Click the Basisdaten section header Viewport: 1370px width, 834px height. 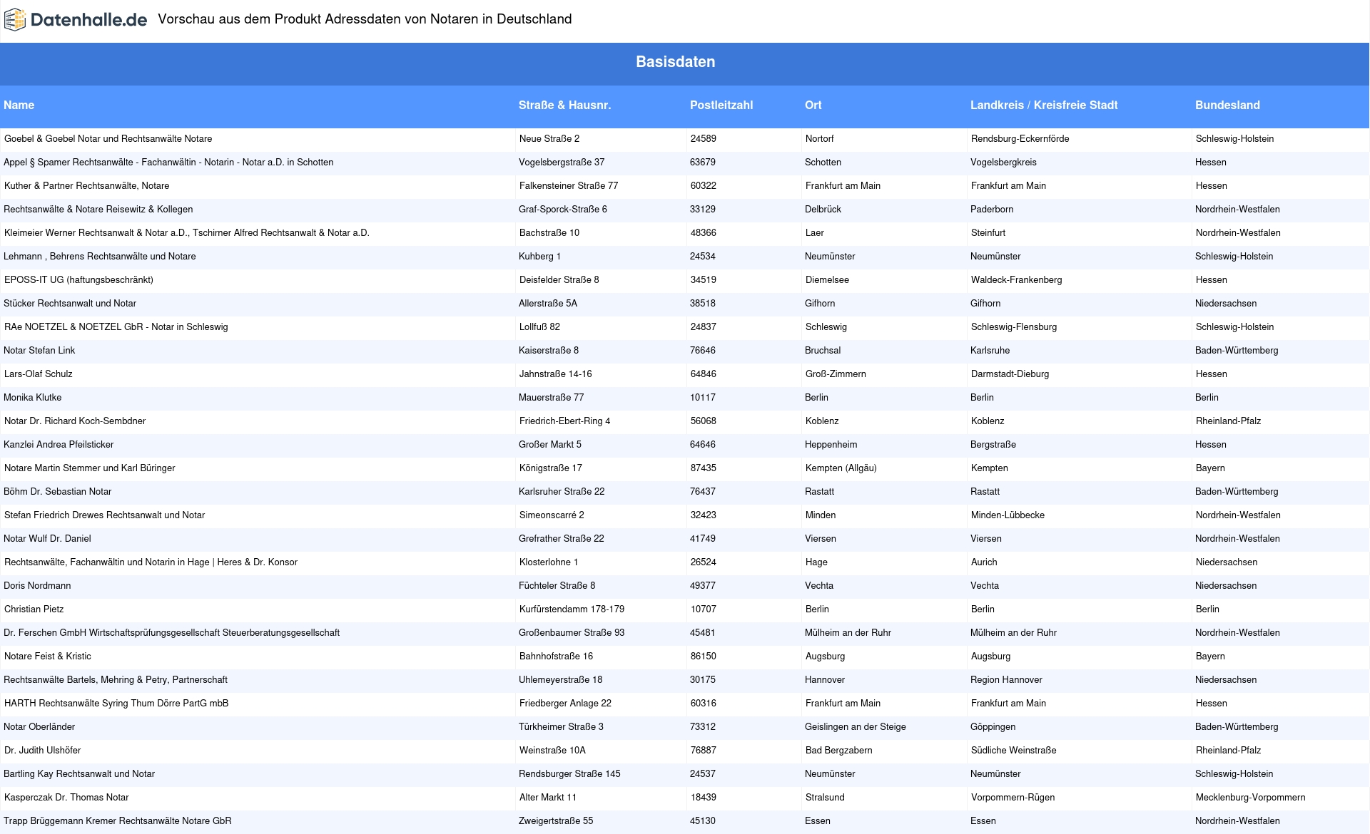[675, 62]
